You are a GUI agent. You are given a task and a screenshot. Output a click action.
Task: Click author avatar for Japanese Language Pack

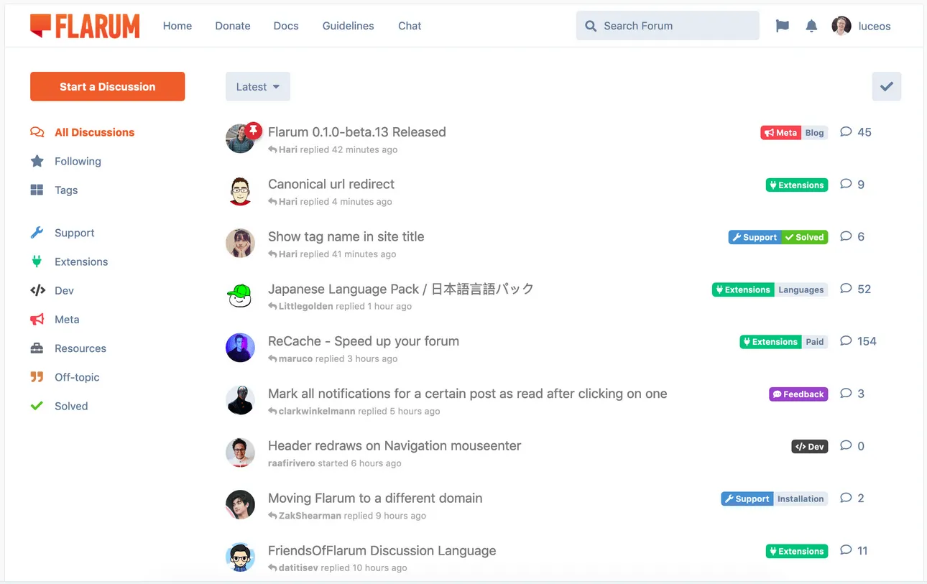coord(240,296)
